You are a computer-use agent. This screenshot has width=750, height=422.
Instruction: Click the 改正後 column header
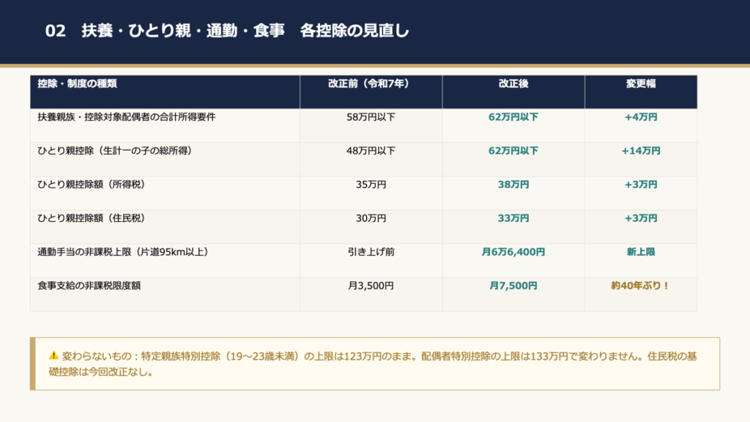513,84
